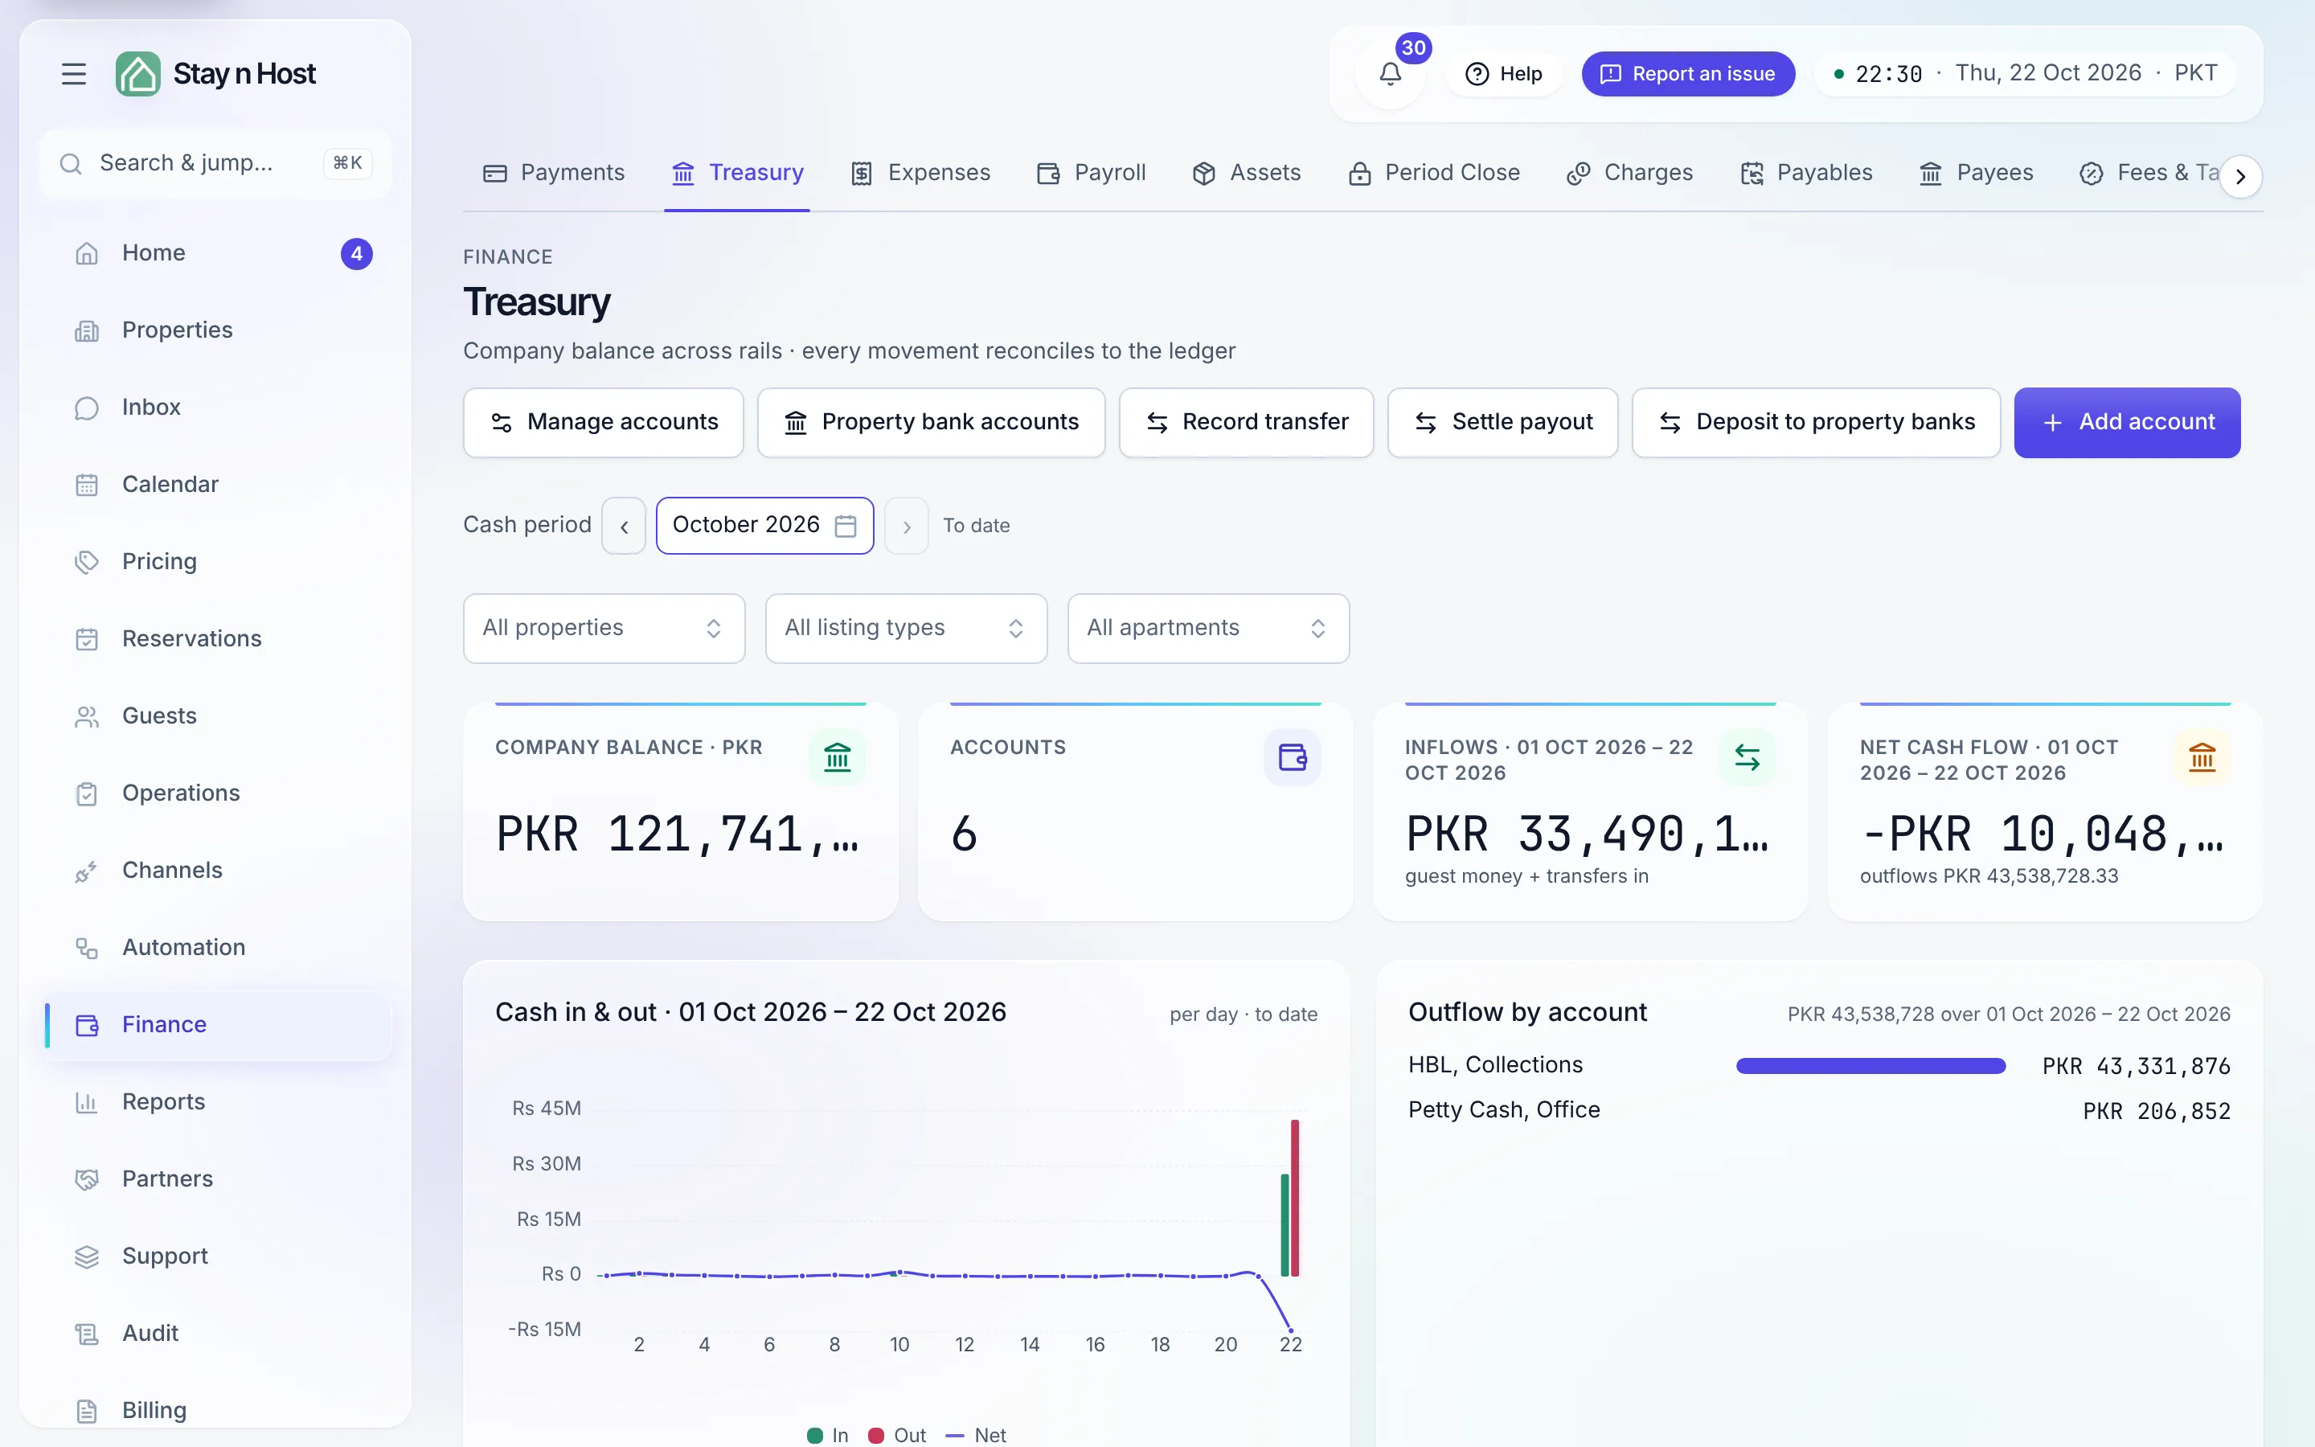Viewport: 2315px width, 1447px height.
Task: Collapse the sidebar with the hamburger icon
Action: (x=74, y=74)
